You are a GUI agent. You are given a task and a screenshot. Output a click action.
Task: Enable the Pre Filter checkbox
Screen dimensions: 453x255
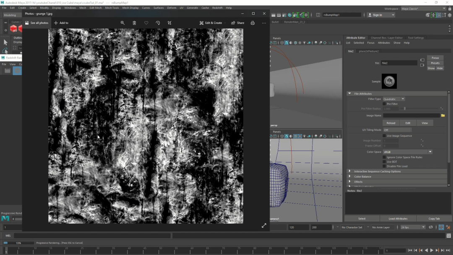(384, 104)
